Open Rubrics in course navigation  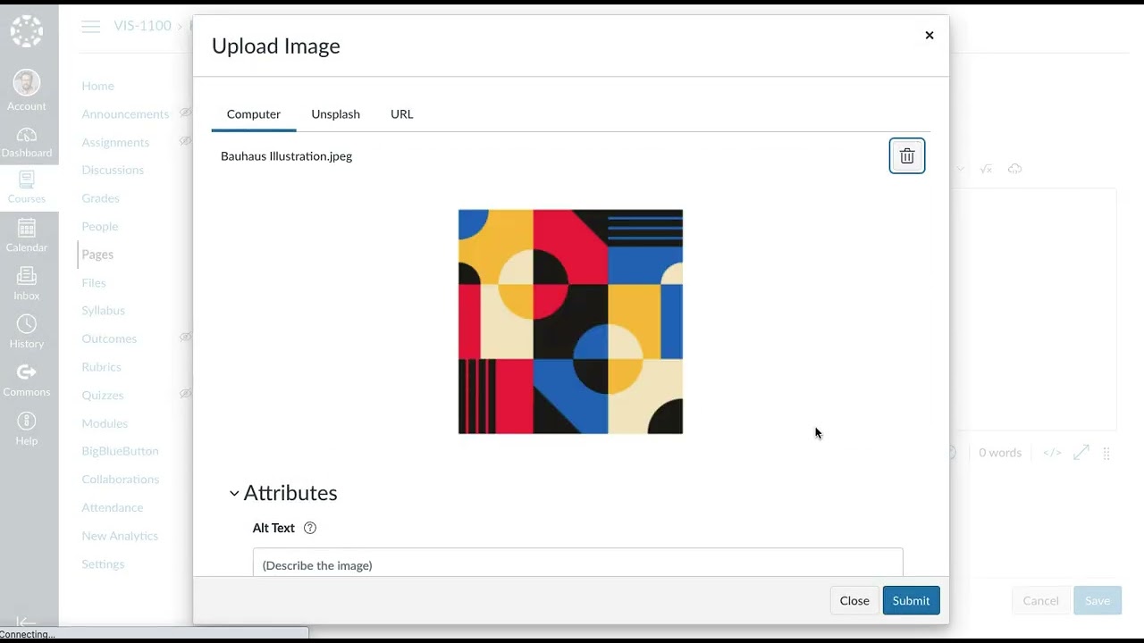pyautogui.click(x=101, y=366)
